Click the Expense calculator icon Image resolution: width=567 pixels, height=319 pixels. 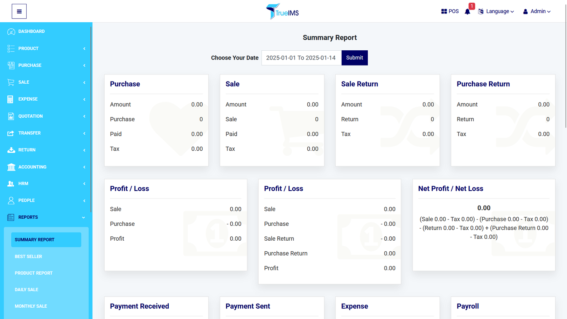coord(11,99)
